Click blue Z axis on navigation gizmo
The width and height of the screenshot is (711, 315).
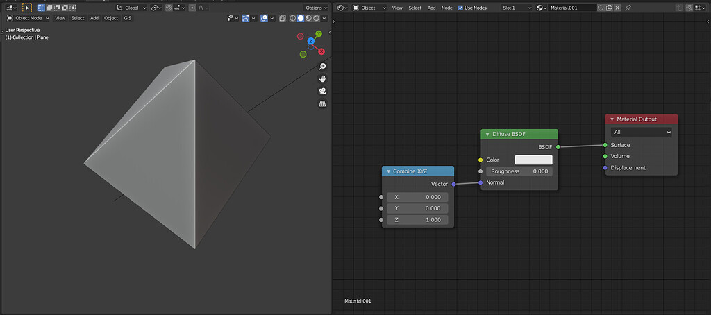pyautogui.click(x=311, y=41)
